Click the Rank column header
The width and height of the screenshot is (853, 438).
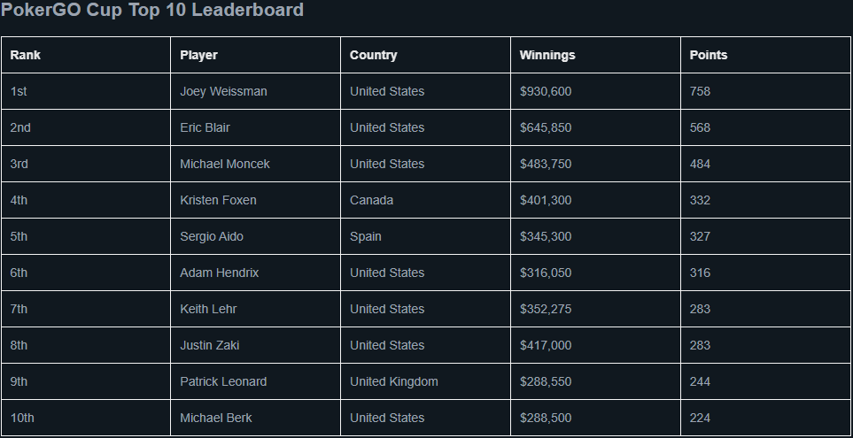pyautogui.click(x=86, y=55)
